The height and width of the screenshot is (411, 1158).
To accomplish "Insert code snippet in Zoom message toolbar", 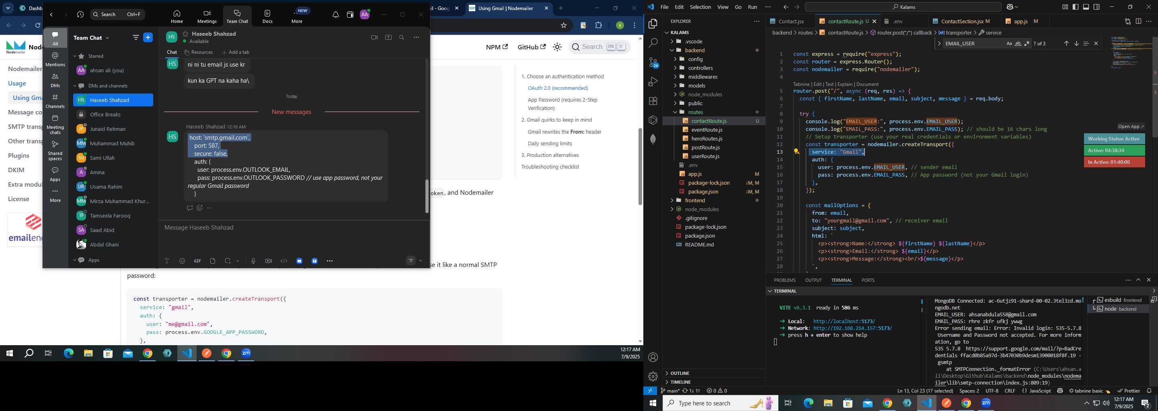I will pos(283,261).
